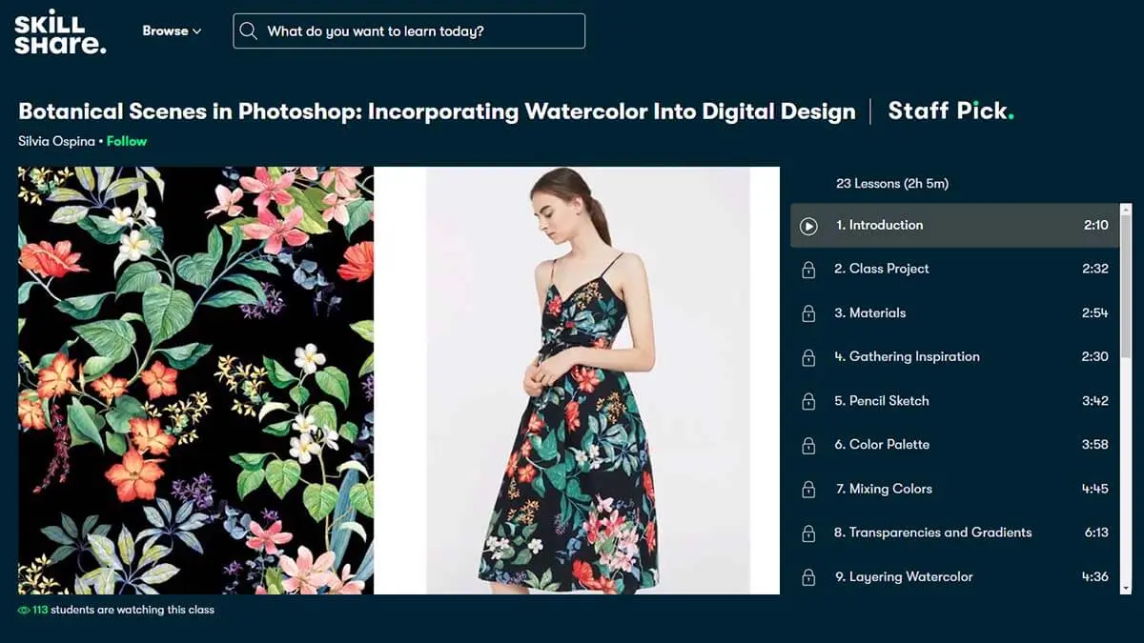The width and height of the screenshot is (1144, 643).
Task: Click lock icon beside Mixing Colors
Action: pos(808,490)
